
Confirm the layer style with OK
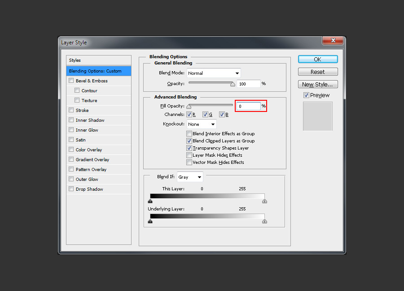[x=317, y=59]
